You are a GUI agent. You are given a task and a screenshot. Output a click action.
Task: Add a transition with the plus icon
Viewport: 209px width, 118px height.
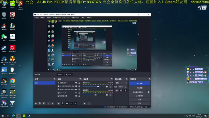[117, 90]
